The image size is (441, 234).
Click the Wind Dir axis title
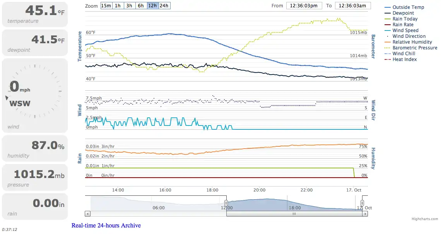pos(373,110)
